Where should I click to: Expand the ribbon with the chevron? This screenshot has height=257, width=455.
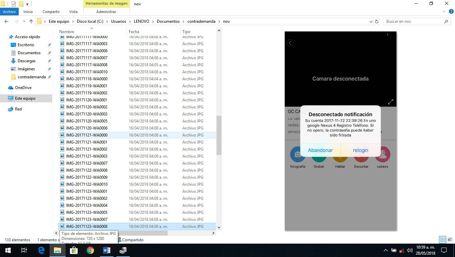point(444,12)
